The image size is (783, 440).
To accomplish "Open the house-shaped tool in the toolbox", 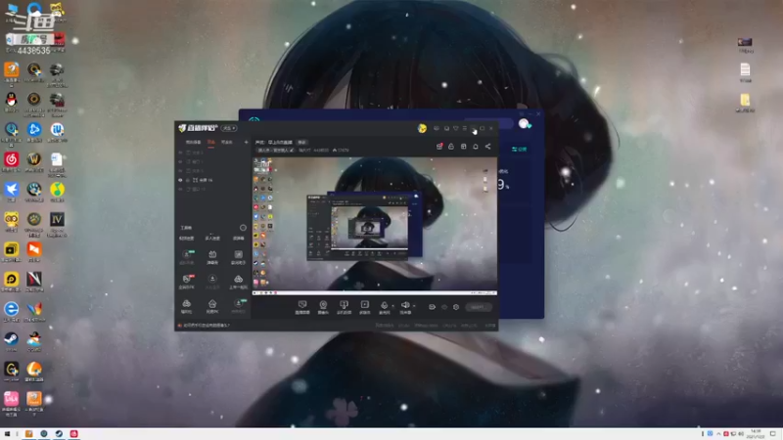I will pos(212,306).
